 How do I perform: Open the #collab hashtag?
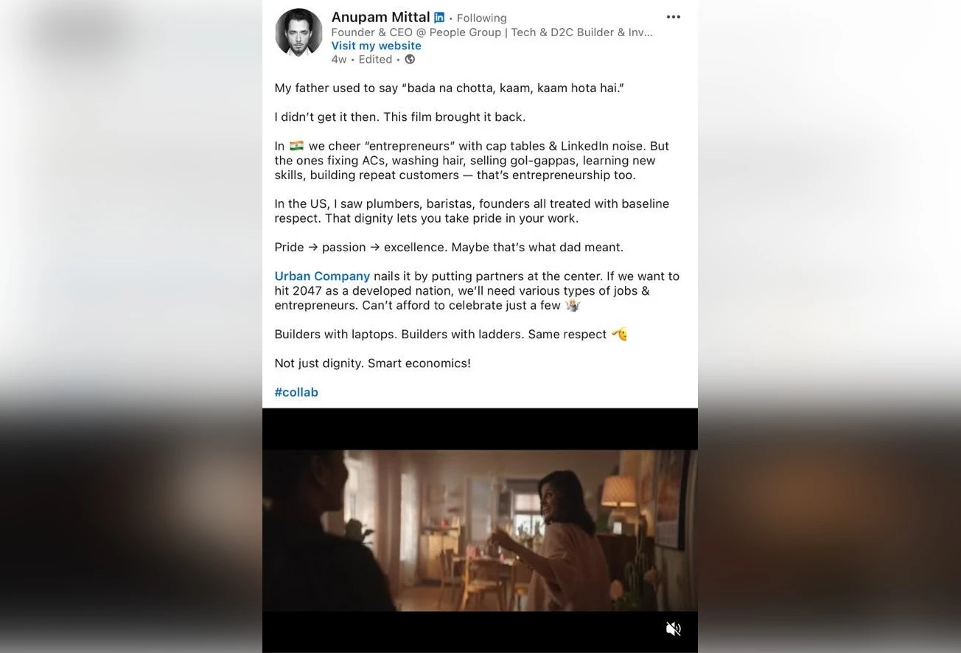tap(296, 392)
